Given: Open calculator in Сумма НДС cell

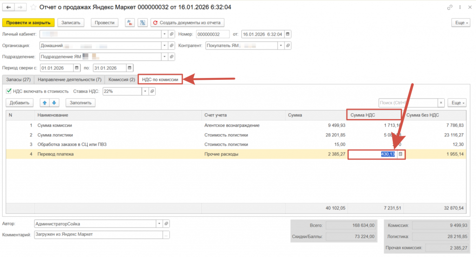Looking at the screenshot, I should click(401, 154).
